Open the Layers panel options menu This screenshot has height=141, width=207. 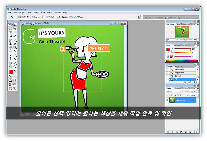click(198, 88)
